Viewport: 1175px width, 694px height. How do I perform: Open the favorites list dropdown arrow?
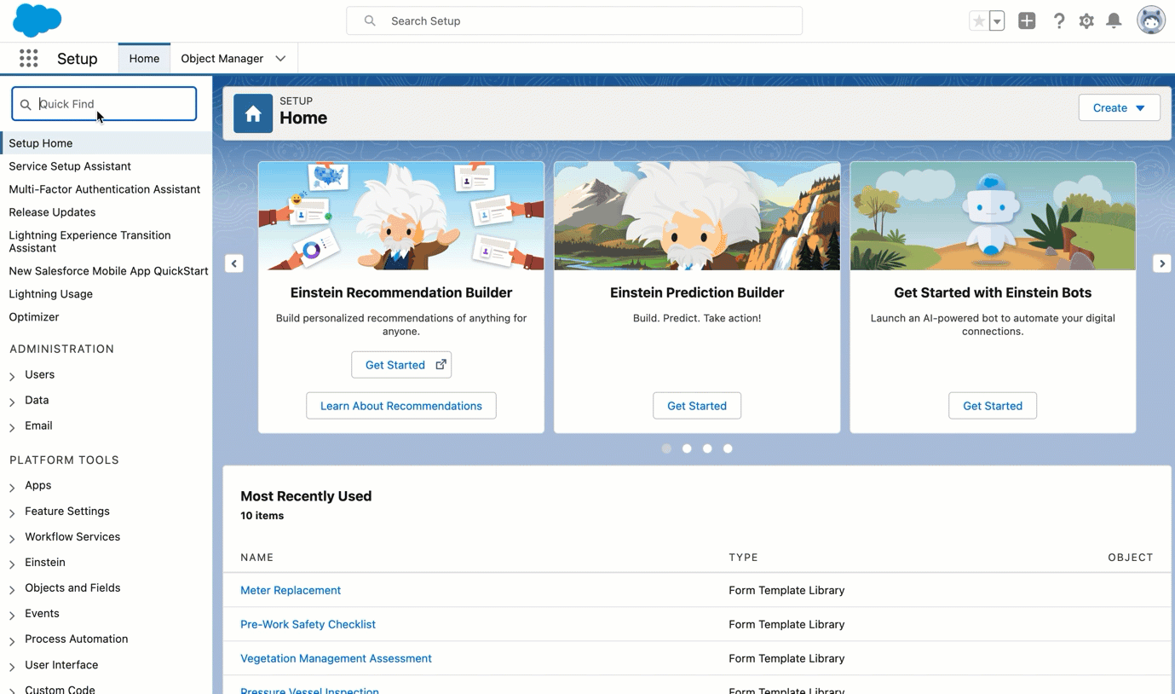point(997,21)
